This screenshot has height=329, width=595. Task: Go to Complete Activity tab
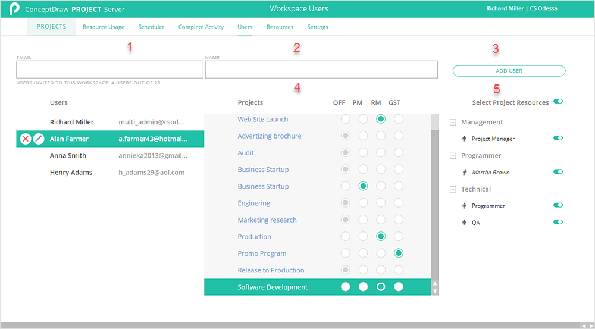tap(201, 27)
